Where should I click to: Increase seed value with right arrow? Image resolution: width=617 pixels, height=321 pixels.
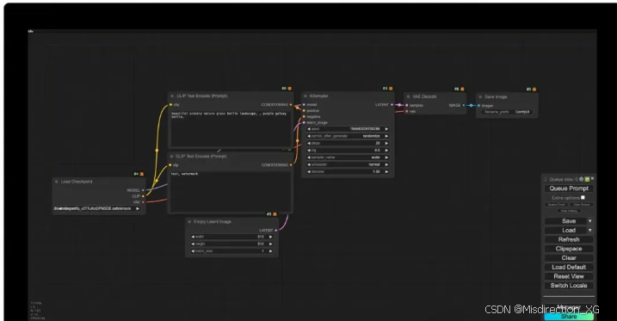[x=386, y=129]
